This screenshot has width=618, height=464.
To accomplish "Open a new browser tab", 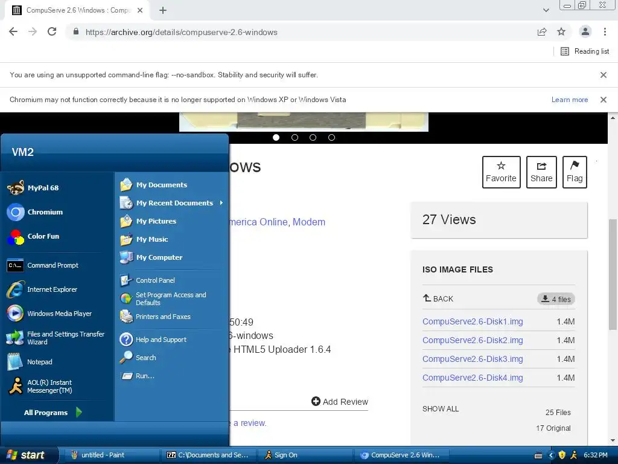I will pyautogui.click(x=163, y=10).
